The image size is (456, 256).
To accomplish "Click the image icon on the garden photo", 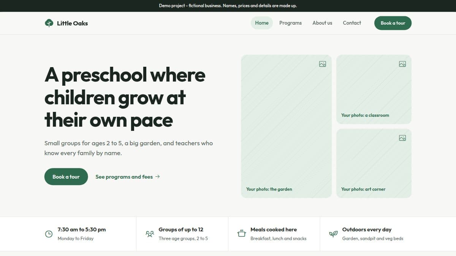I will coord(323,64).
